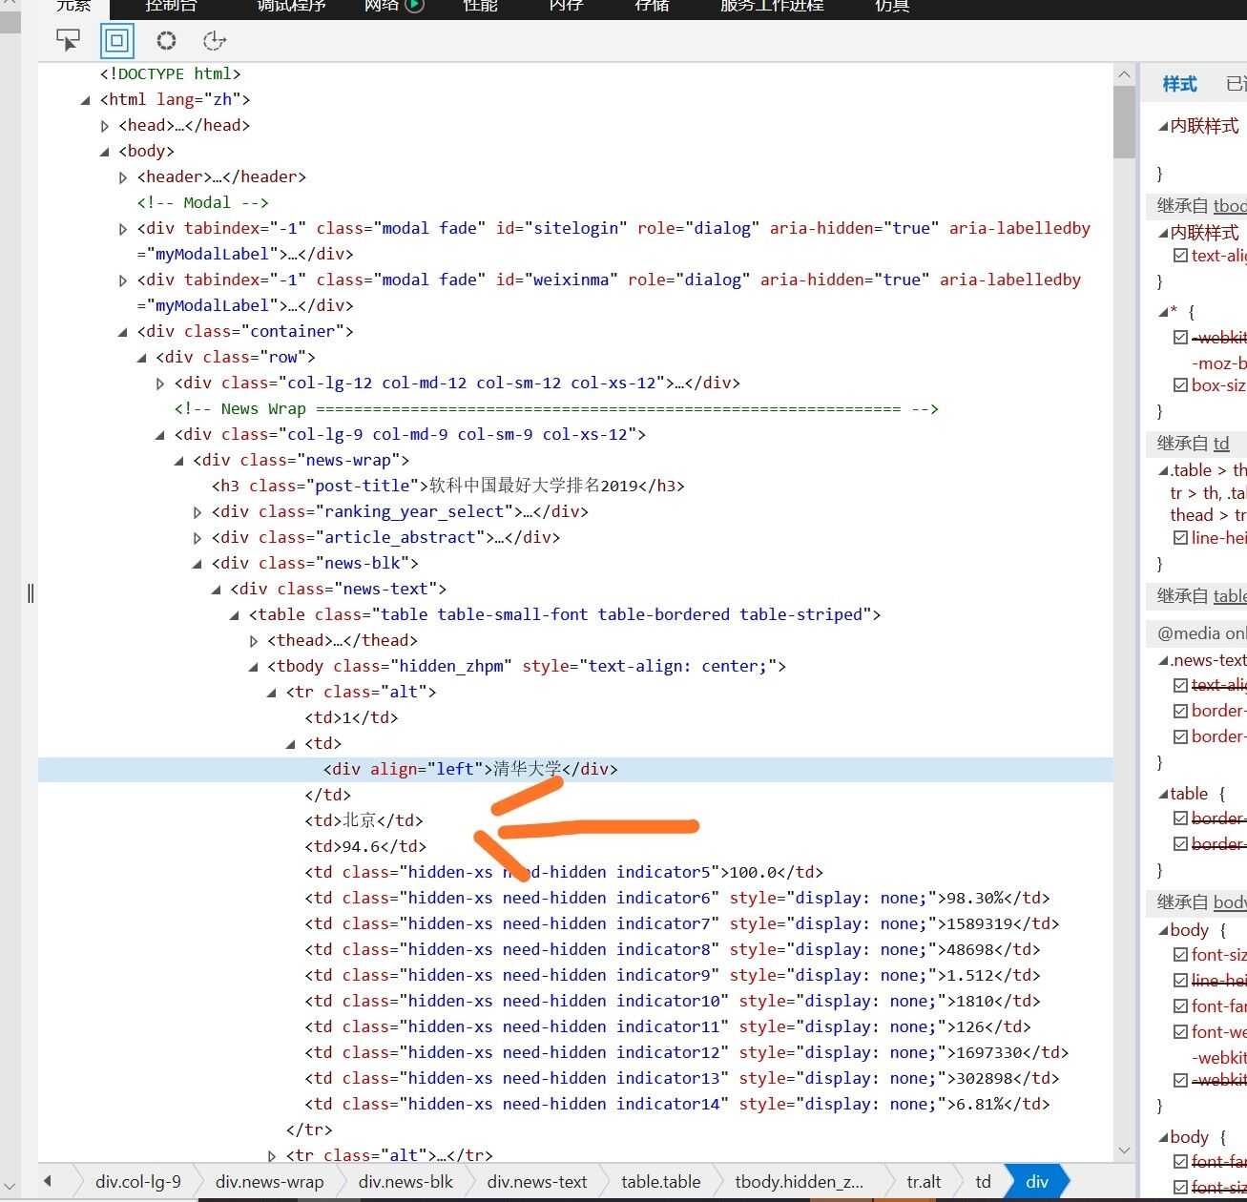1247x1202 pixels.
Task: Select div.news-blk in breadcrumb
Action: [x=405, y=1181]
